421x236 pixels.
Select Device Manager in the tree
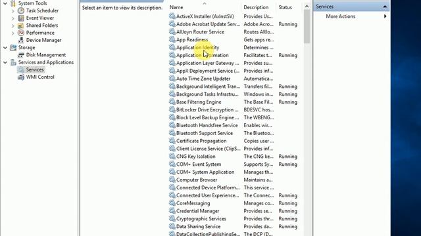pyautogui.click(x=43, y=40)
